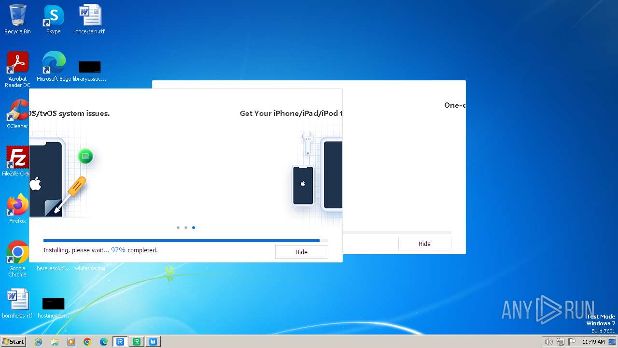Click Hide in the rear installer window
The width and height of the screenshot is (618, 348).
pyautogui.click(x=424, y=244)
